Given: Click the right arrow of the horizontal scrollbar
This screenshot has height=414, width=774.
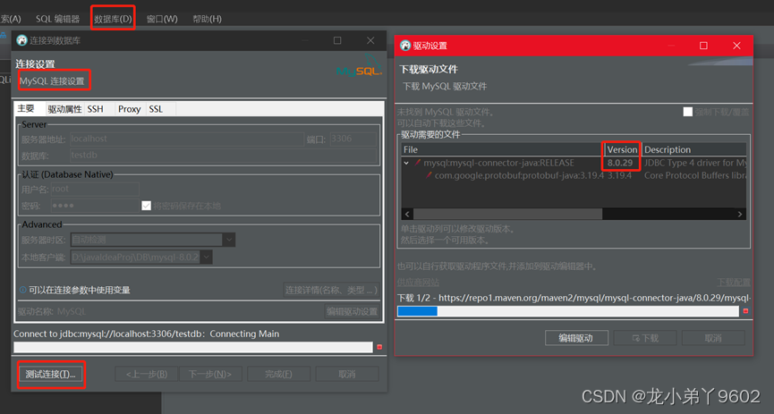Looking at the screenshot, I should click(x=740, y=215).
